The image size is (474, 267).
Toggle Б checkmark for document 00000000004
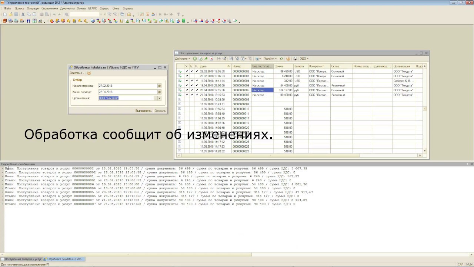192,81
